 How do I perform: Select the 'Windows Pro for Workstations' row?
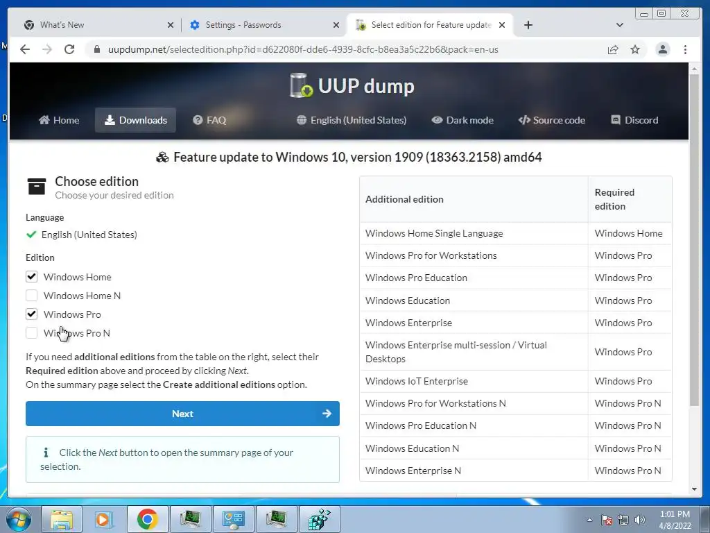coord(516,255)
